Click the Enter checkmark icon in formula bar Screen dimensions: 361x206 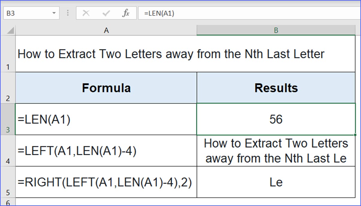106,13
